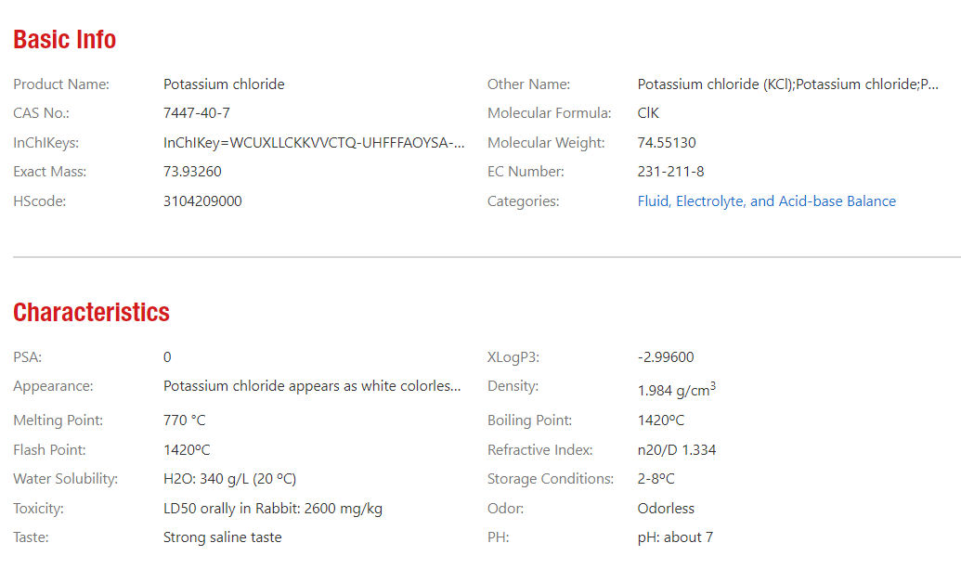Click the Molecular Formula value ClK

(x=648, y=113)
